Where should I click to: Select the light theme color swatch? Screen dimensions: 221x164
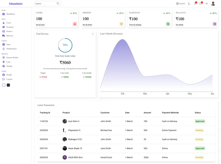click(x=4, y=85)
